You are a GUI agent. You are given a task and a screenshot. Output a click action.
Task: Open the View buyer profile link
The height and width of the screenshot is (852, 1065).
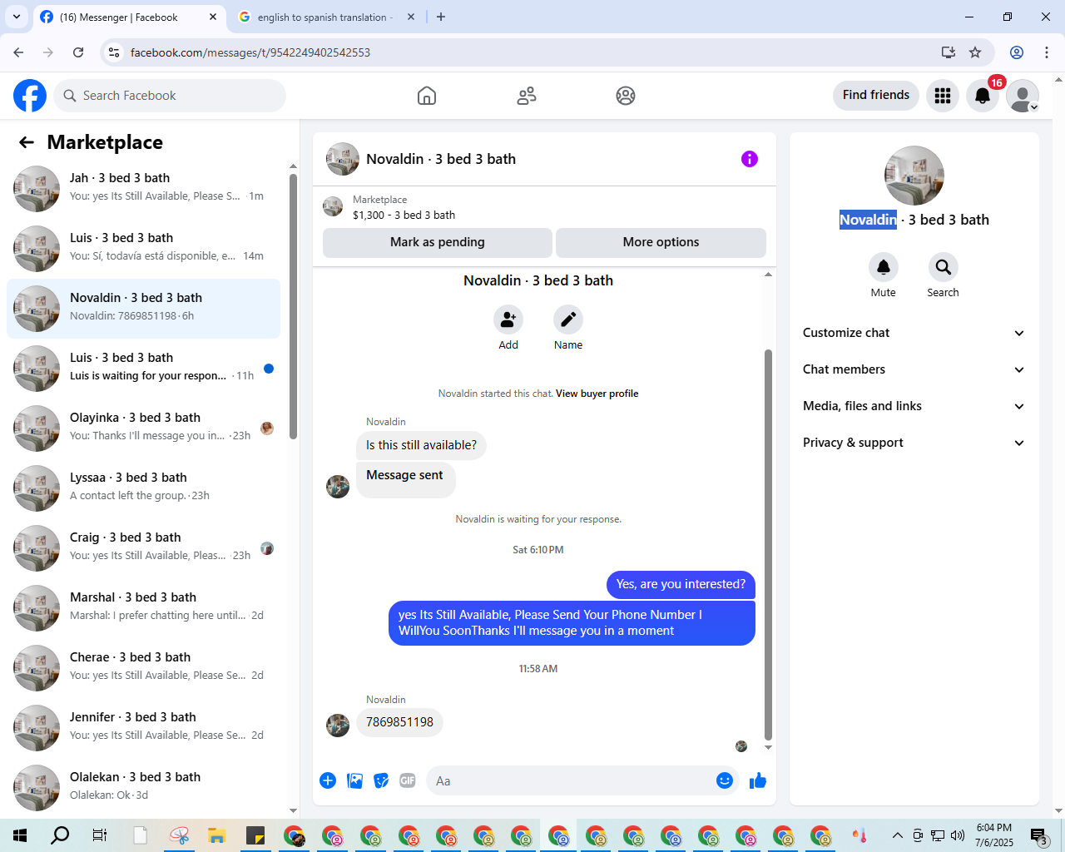[x=597, y=394]
